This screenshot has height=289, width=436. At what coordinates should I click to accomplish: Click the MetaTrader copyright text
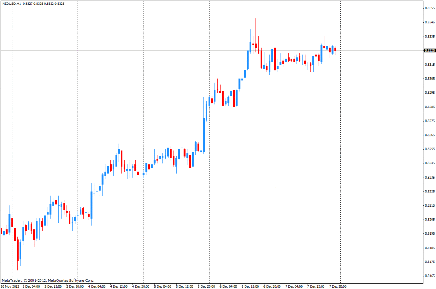pos(48,280)
